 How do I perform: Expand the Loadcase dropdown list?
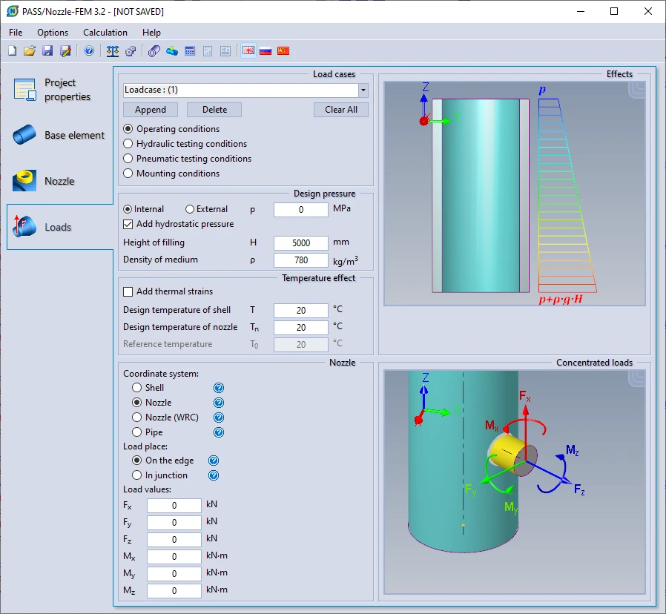(363, 90)
